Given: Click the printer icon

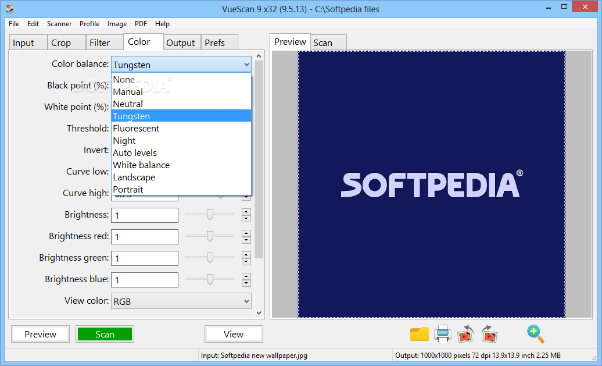Looking at the screenshot, I should [442, 334].
